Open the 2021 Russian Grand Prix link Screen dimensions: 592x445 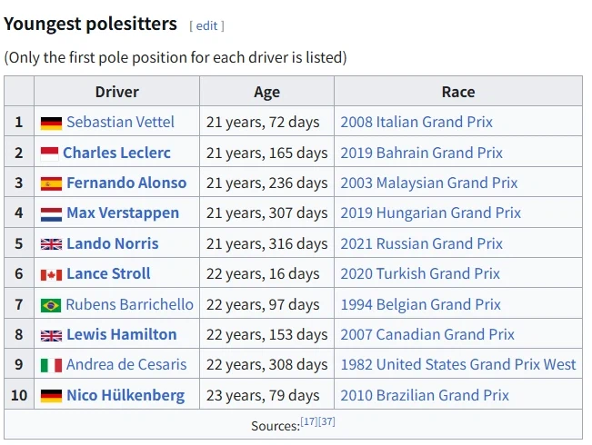click(x=421, y=243)
